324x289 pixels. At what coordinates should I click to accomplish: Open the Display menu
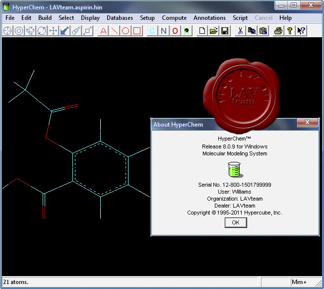tap(90, 18)
